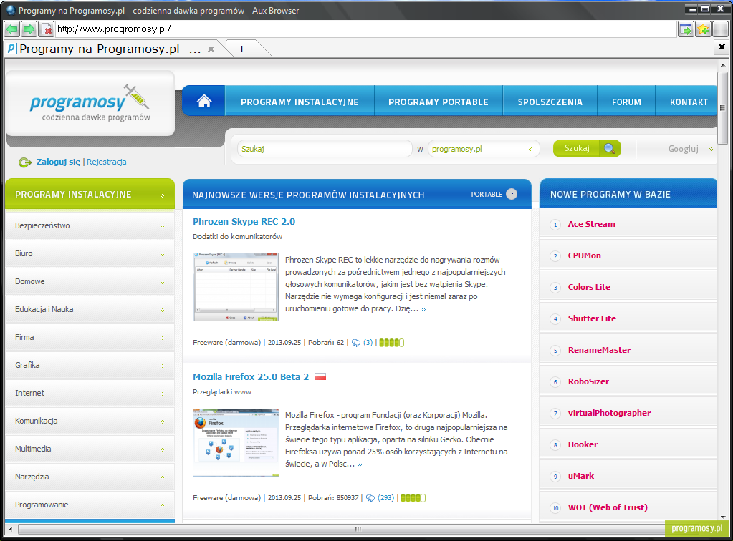Open the Programowanie category
The image size is (733, 541).
click(90, 505)
